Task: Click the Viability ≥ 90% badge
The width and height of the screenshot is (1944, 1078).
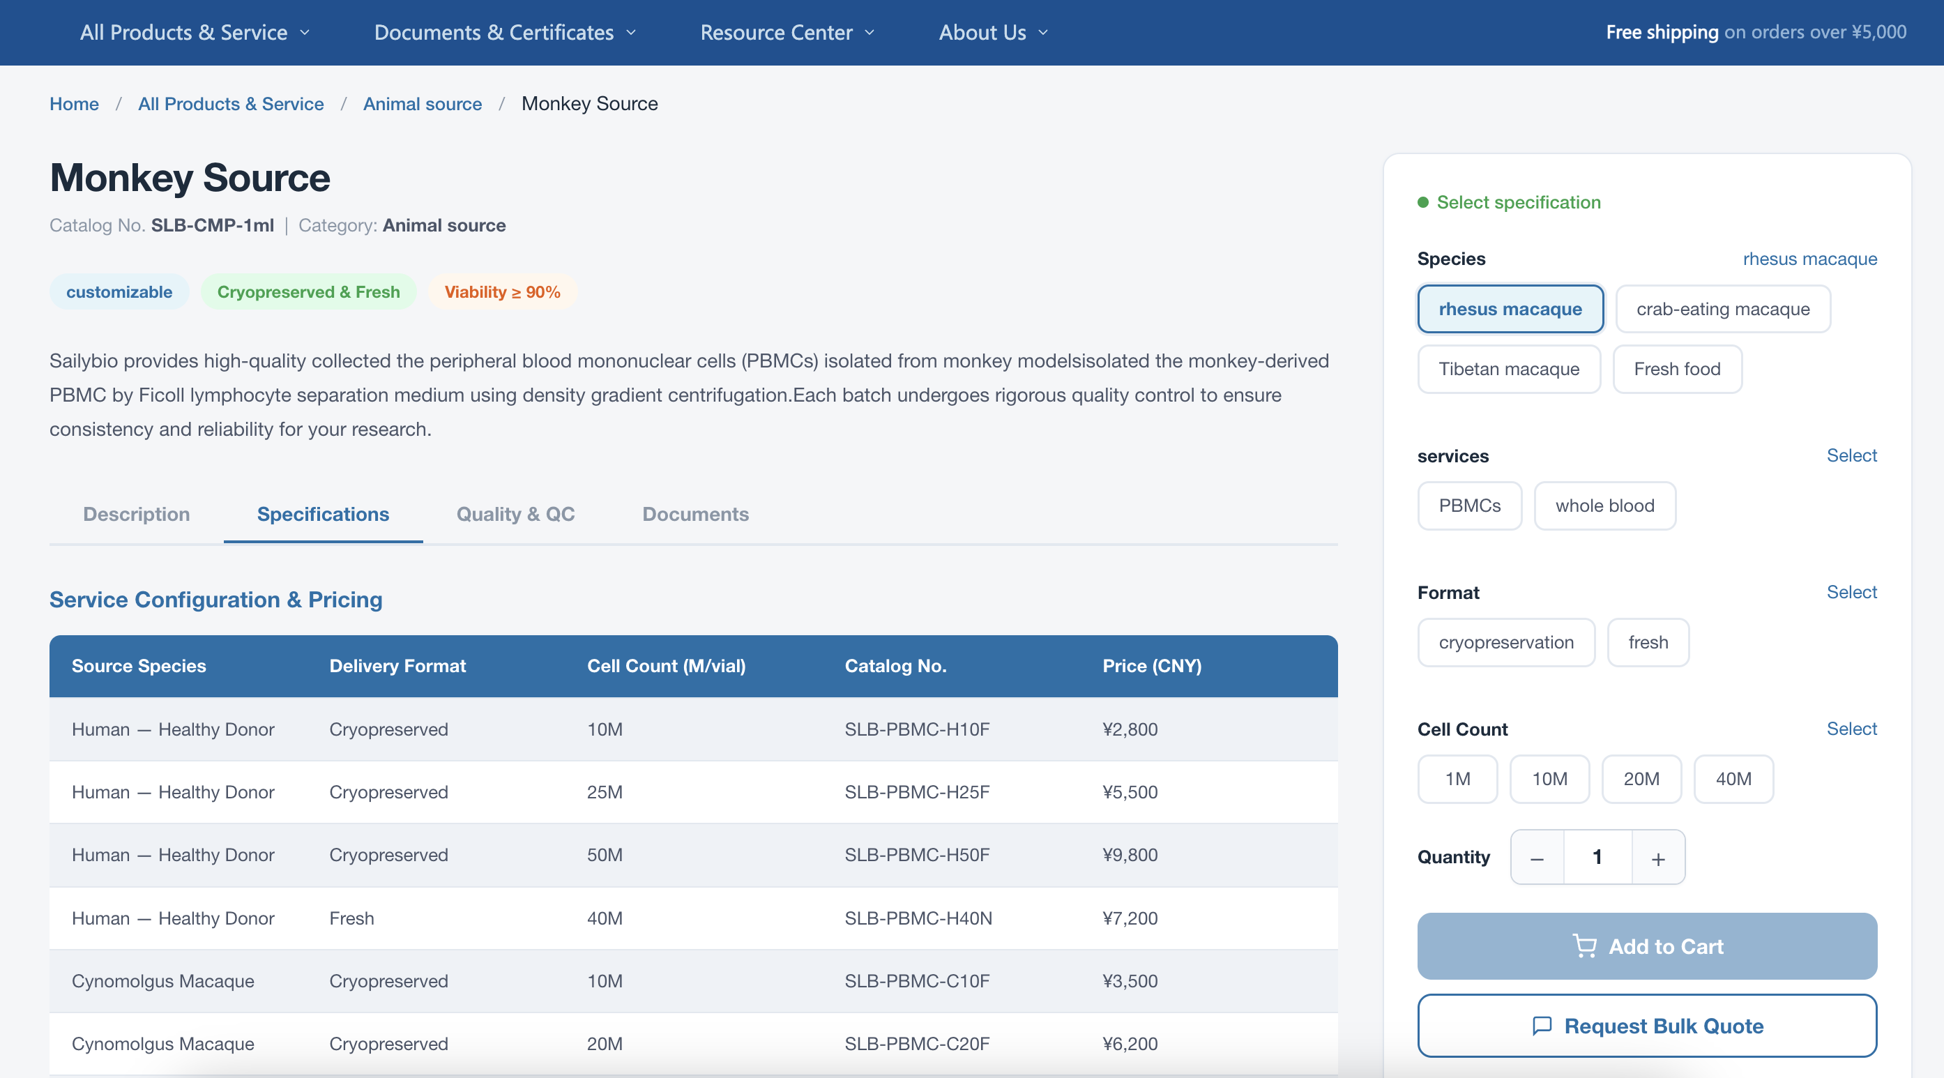Action: [x=502, y=292]
